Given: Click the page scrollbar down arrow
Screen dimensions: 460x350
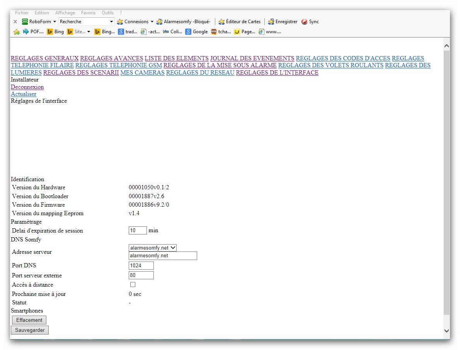Looking at the screenshot, I should (x=446, y=331).
